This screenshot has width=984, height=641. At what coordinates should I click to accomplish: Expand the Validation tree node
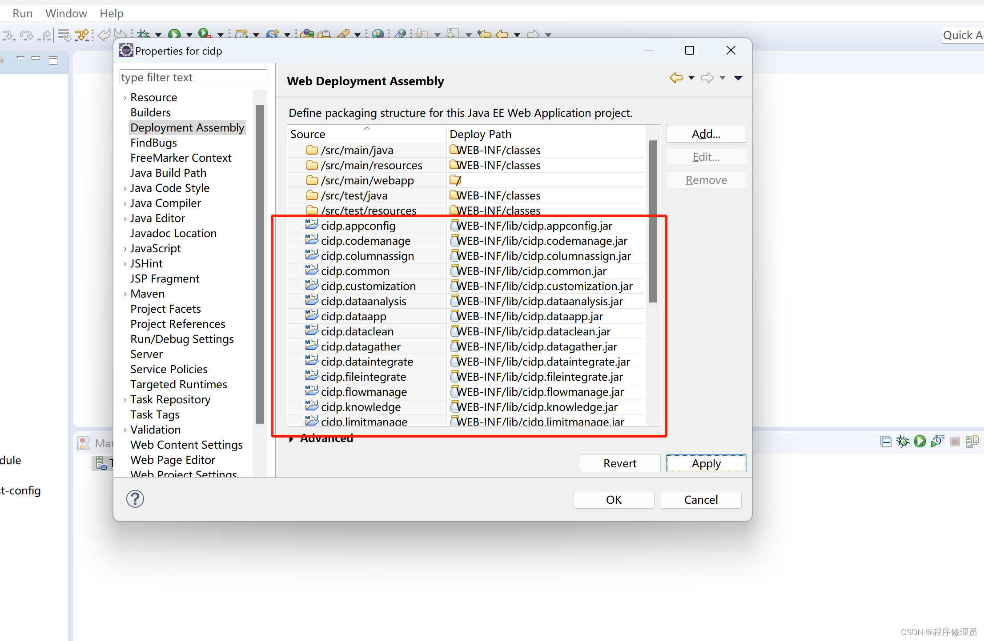pyautogui.click(x=125, y=430)
